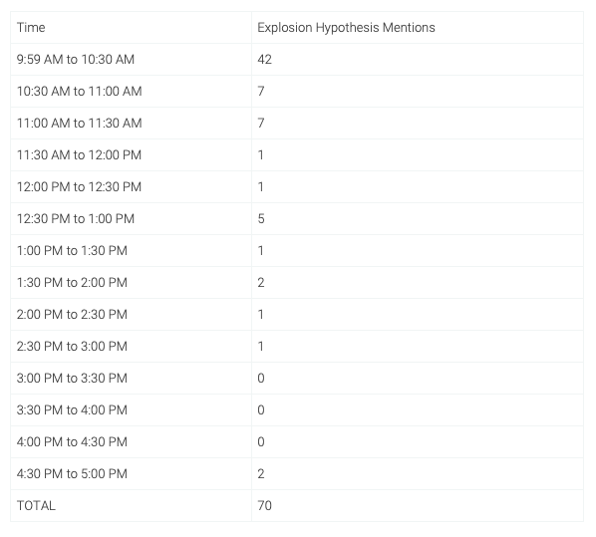Click the value 42 cell
596x537 pixels.
tap(418, 60)
